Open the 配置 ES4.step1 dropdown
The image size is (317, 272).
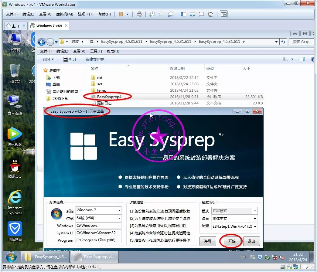(x=255, y=226)
